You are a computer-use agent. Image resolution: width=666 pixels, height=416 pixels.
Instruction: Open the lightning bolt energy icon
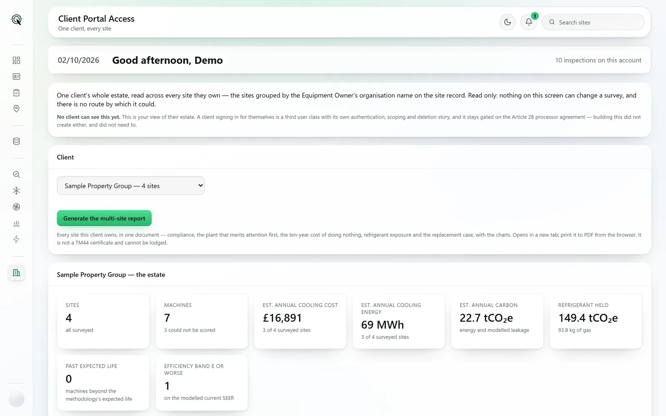16,239
